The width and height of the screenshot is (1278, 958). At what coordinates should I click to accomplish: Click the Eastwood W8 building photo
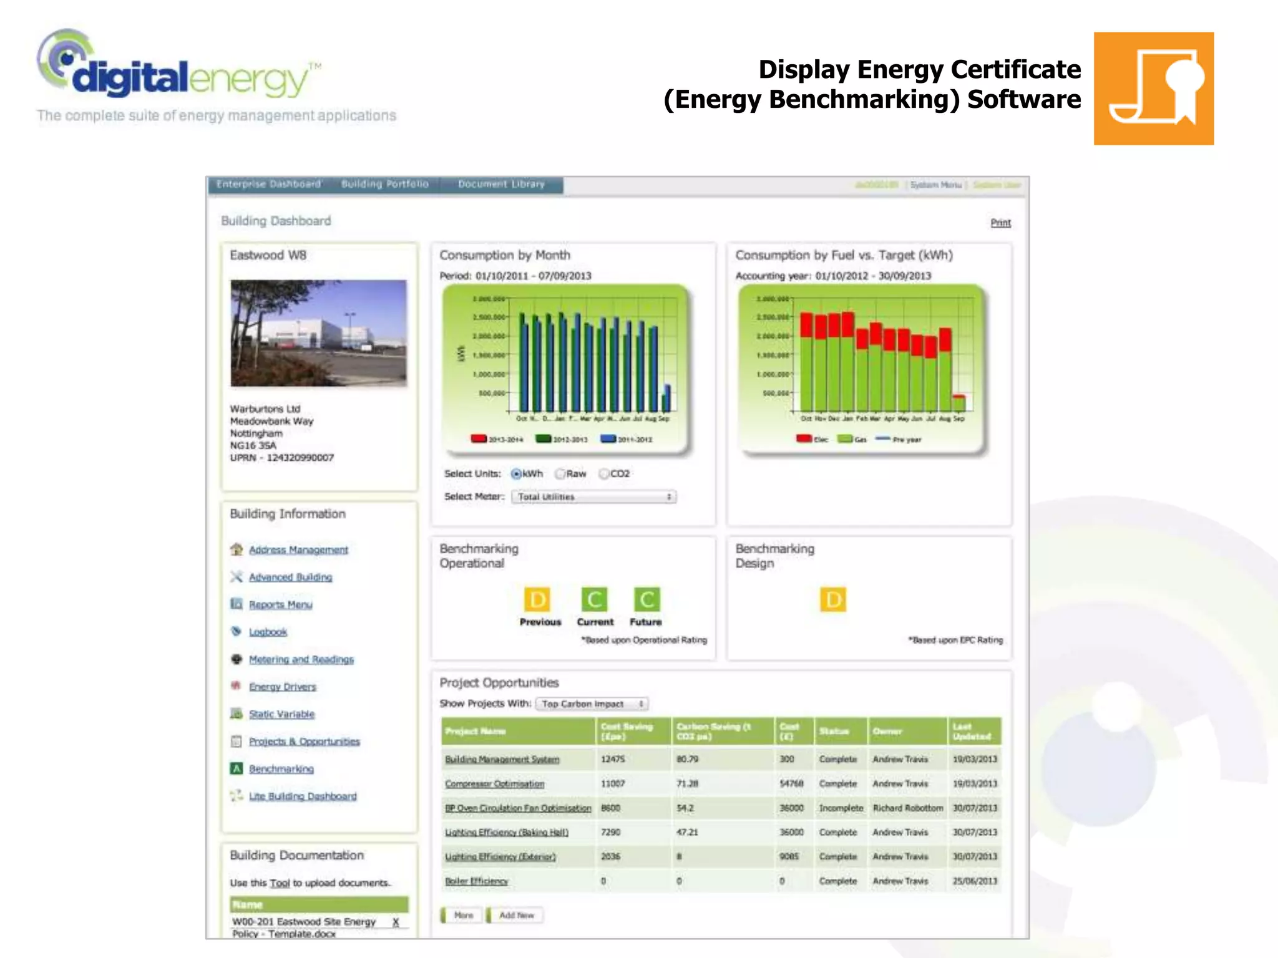[x=318, y=333]
